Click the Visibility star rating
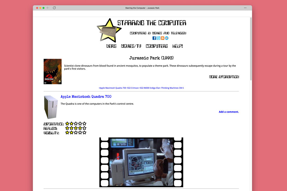The width and height of the screenshot is (287, 191). pyautogui.click(x=76, y=133)
